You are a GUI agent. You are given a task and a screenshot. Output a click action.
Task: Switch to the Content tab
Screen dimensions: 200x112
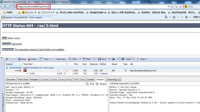tap(90, 80)
